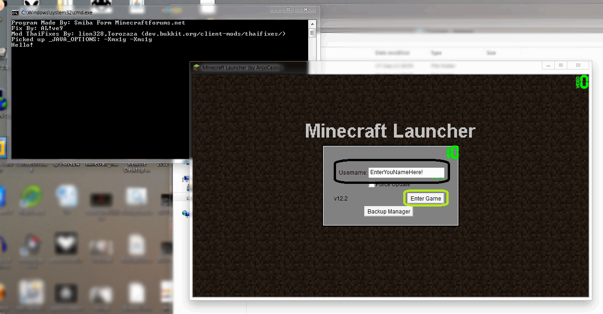
Task: Click the "Fix By: AL!ve9" line in cmd
Action: (37, 28)
